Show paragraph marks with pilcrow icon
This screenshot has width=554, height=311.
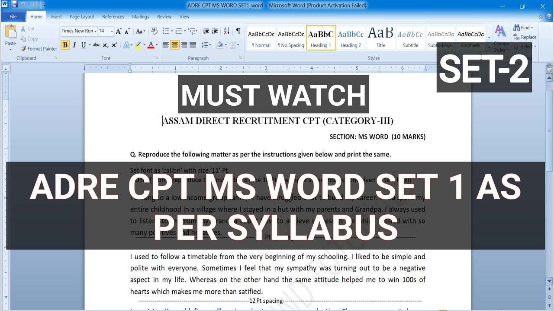[238, 31]
